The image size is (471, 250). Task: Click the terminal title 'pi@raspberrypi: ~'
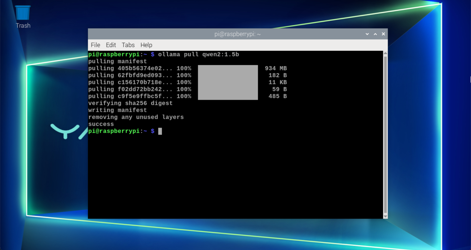(x=238, y=34)
